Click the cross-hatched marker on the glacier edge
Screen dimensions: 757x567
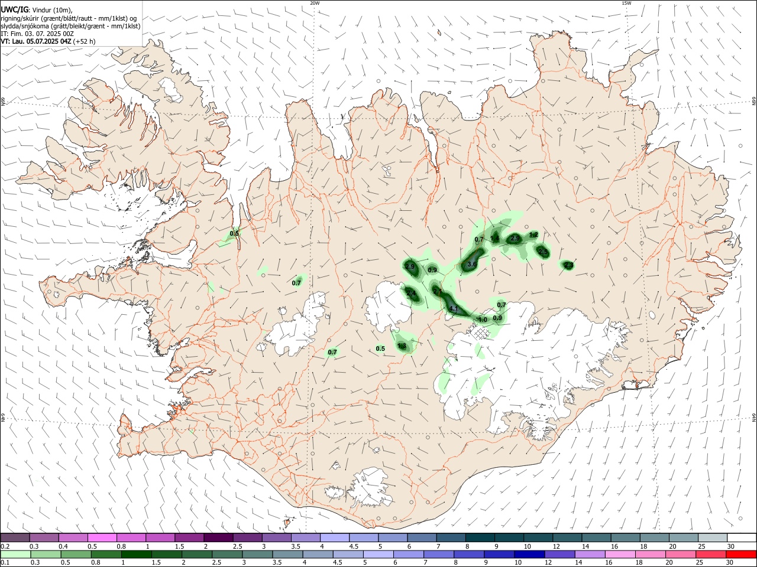[481, 333]
